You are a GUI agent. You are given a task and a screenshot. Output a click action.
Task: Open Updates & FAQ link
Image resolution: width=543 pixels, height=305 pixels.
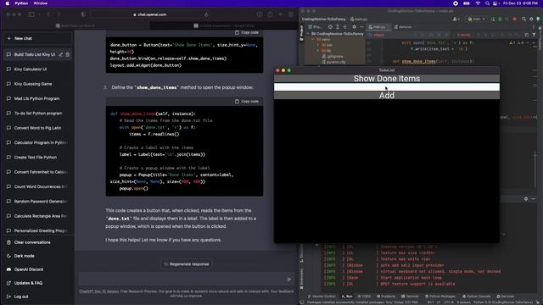coord(37,283)
